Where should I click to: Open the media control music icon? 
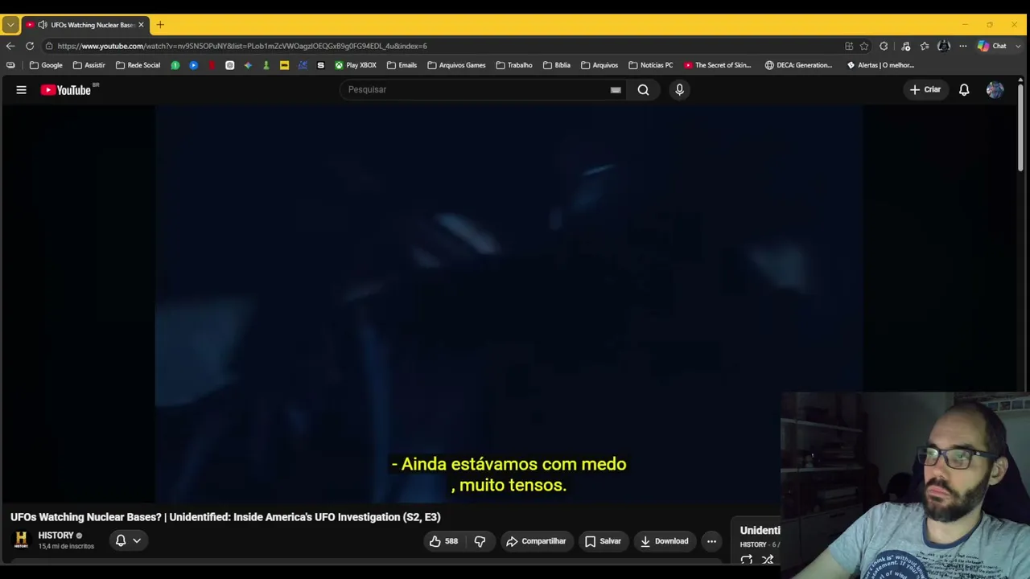click(905, 46)
